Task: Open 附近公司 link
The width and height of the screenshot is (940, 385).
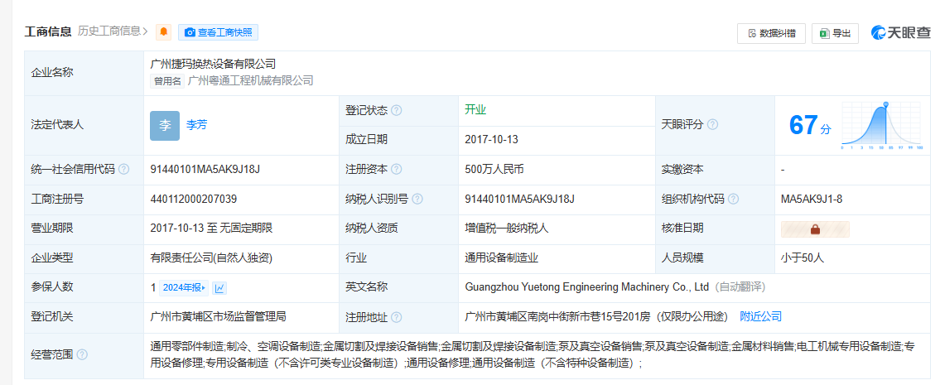Action: [x=761, y=316]
